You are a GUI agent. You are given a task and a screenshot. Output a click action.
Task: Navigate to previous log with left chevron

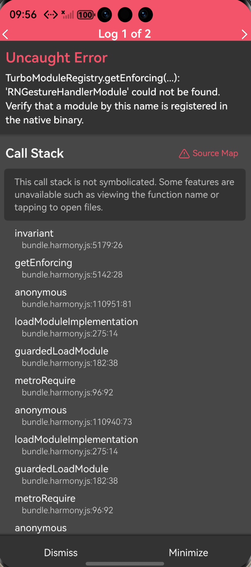pyautogui.click(x=5, y=34)
